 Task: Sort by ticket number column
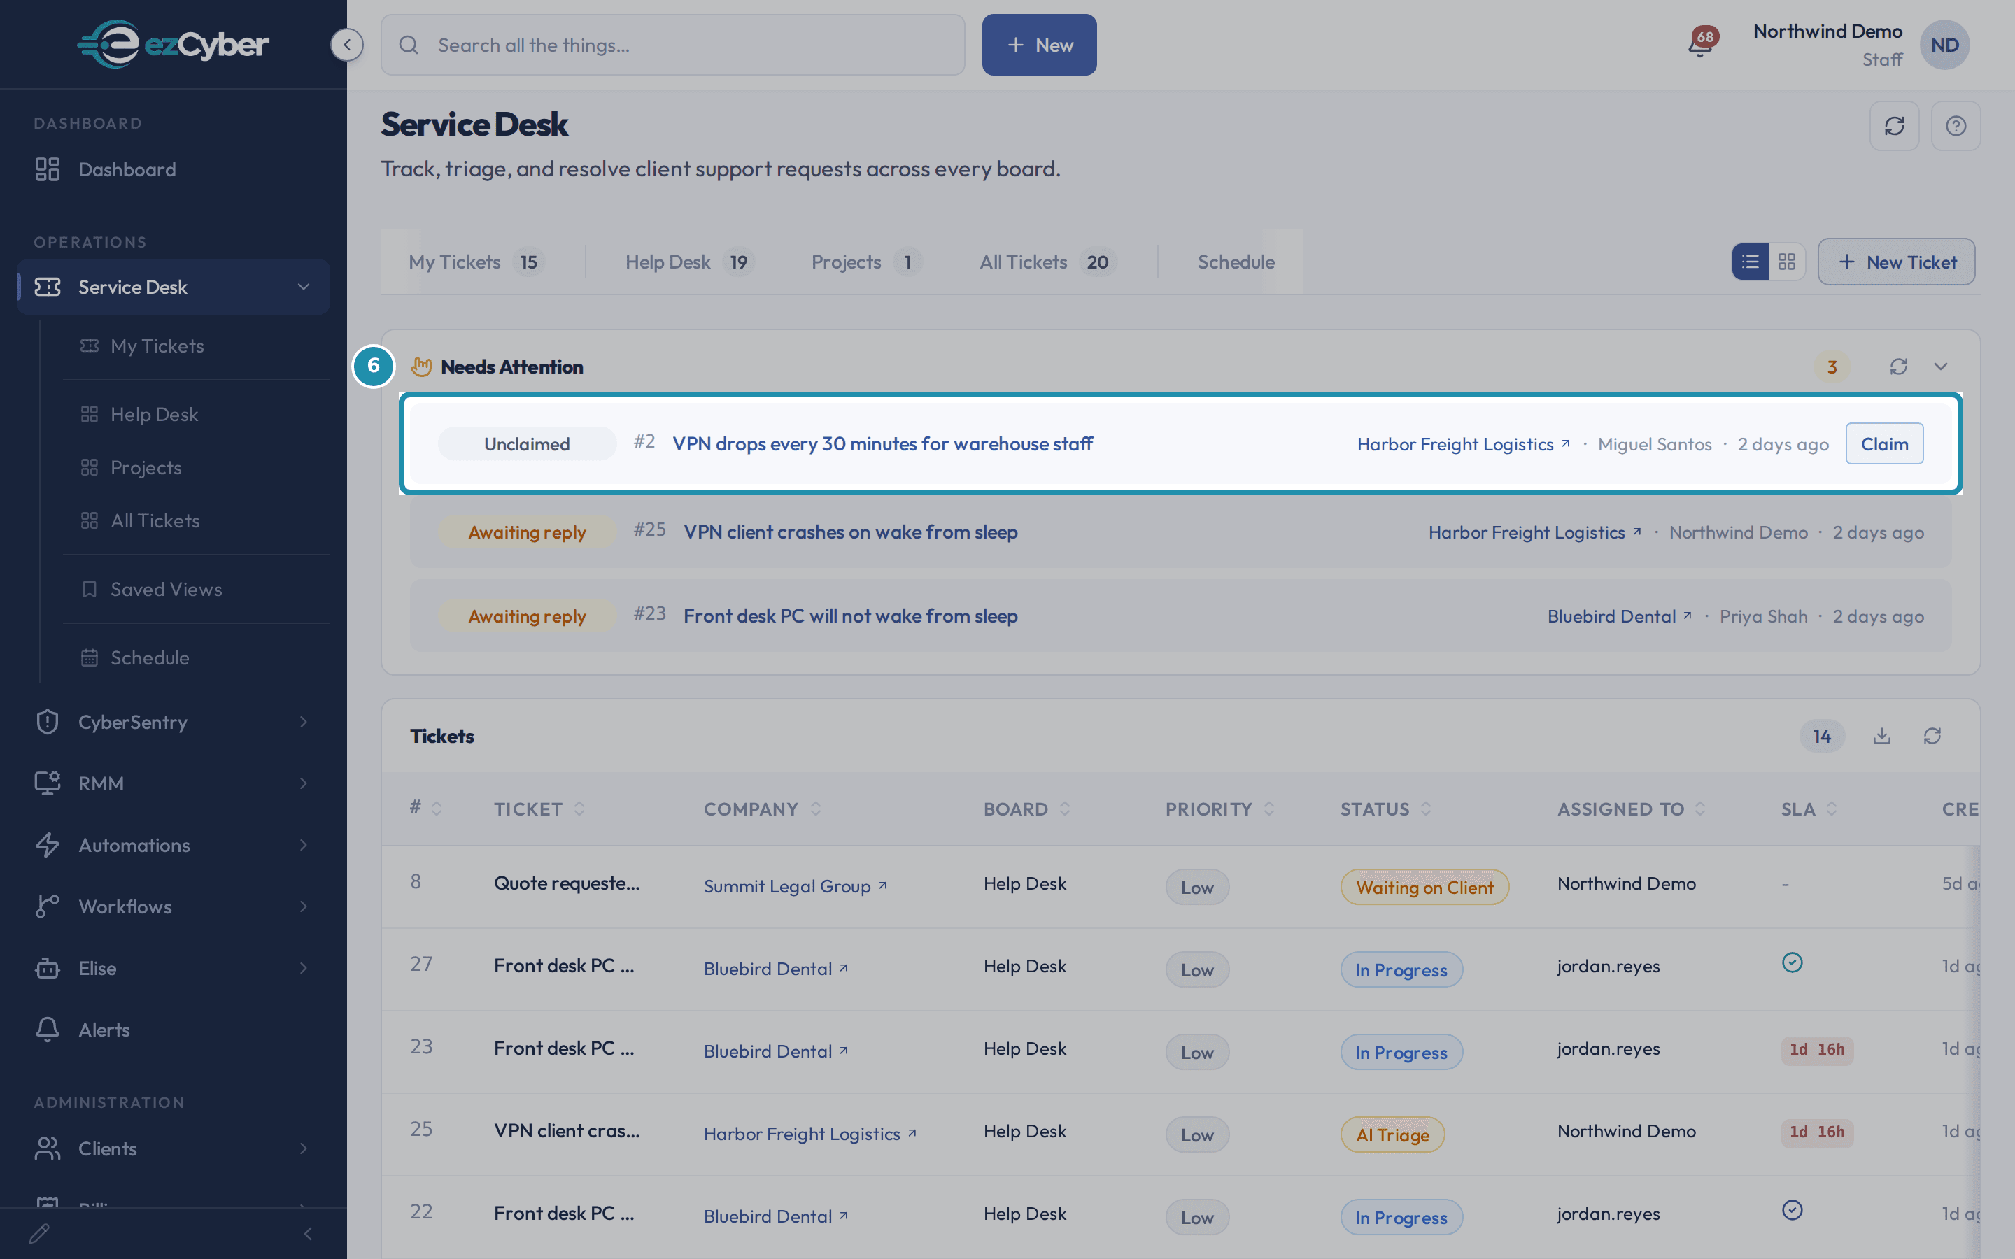(x=425, y=809)
